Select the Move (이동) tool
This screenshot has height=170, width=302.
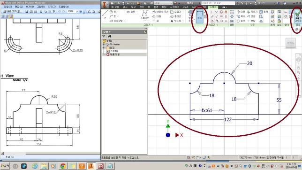pyautogui.click(x=241, y=12)
